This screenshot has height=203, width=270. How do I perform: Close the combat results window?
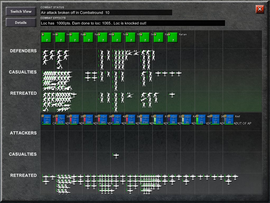click(x=260, y=9)
